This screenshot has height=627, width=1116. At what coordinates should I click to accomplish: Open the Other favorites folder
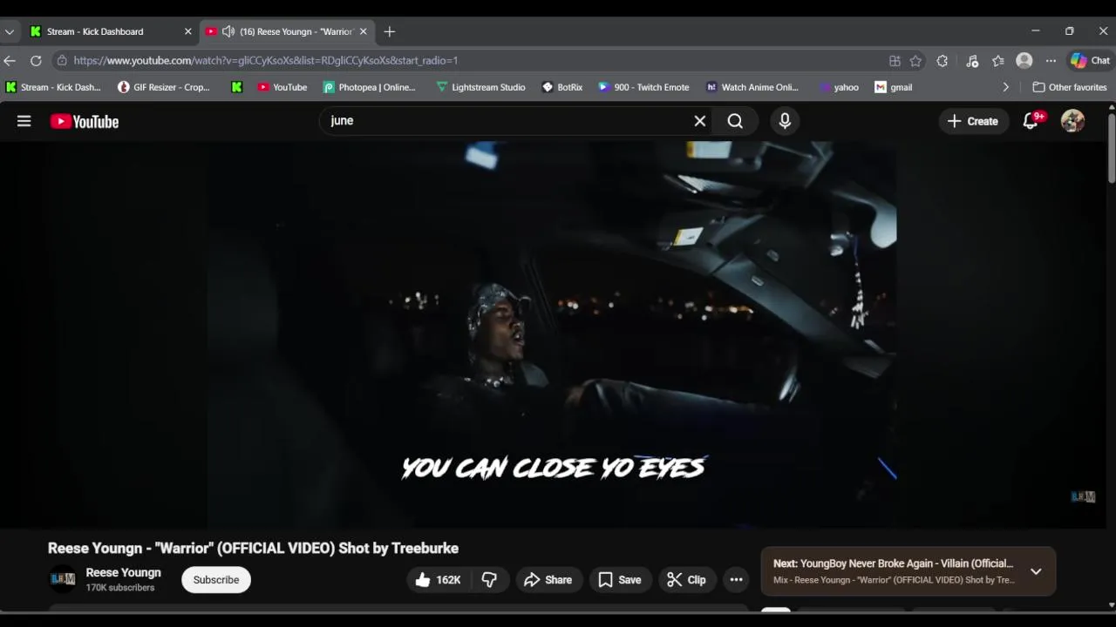(1069, 87)
